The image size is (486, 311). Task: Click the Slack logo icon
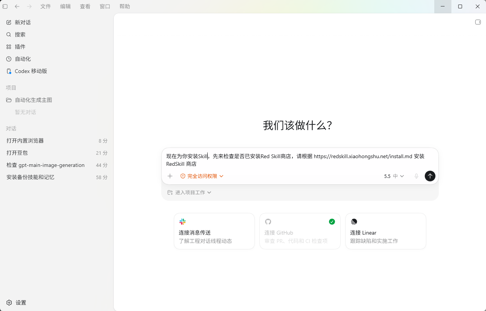pyautogui.click(x=183, y=222)
